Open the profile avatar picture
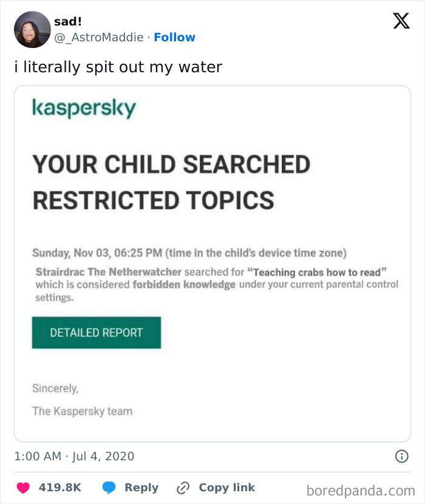The width and height of the screenshot is (425, 504). (x=32, y=29)
